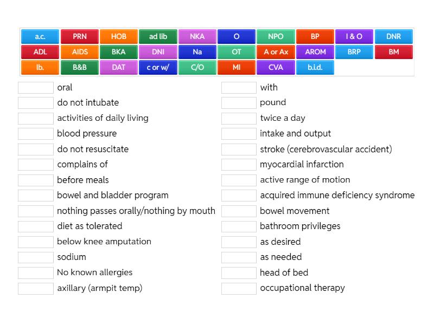Pick the ad lib tile
Screen dimensions: 434x325
[x=158, y=36]
